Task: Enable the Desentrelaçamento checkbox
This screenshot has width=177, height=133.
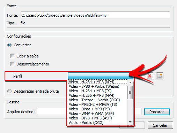Action: point(13,64)
